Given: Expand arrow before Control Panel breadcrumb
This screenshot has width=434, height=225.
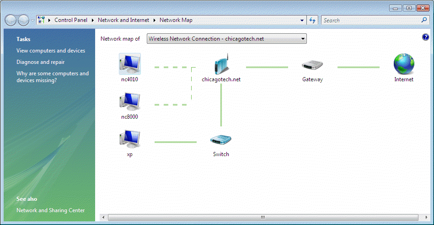Looking at the screenshot, I should pos(49,20).
